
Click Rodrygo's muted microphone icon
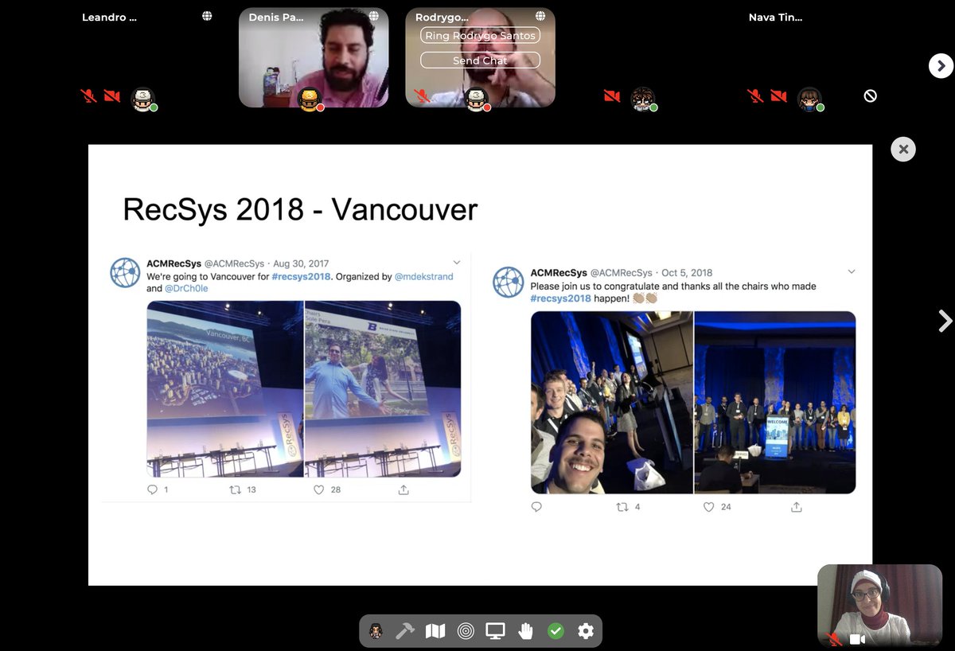pyautogui.click(x=423, y=96)
